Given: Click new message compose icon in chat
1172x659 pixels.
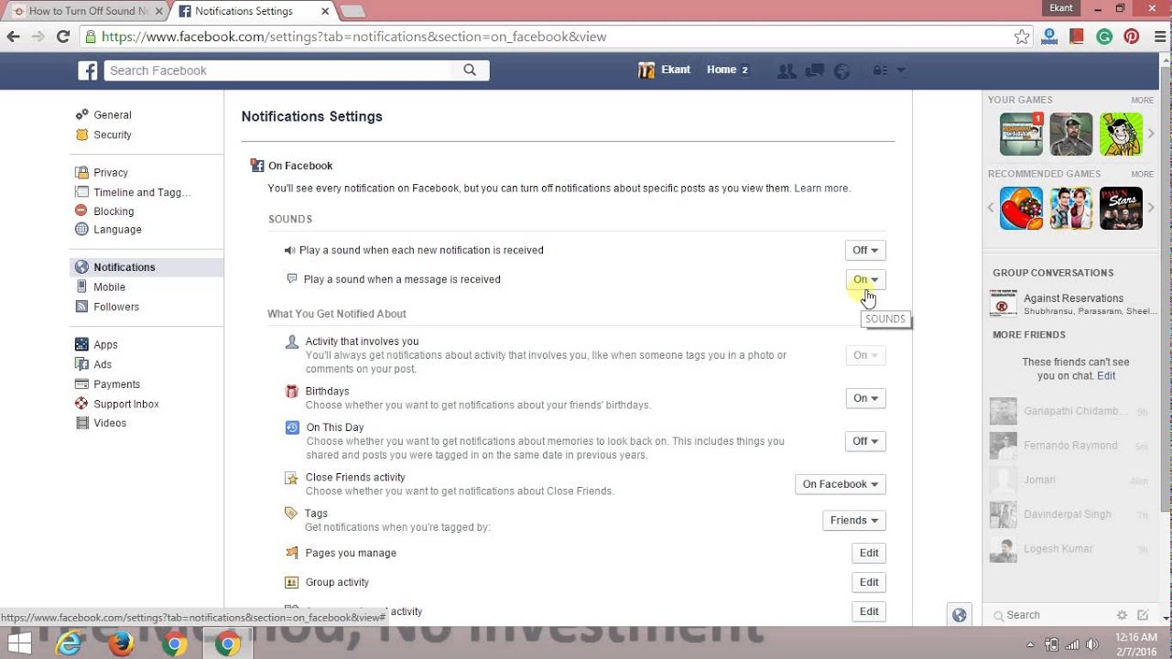Looking at the screenshot, I should (x=1143, y=615).
